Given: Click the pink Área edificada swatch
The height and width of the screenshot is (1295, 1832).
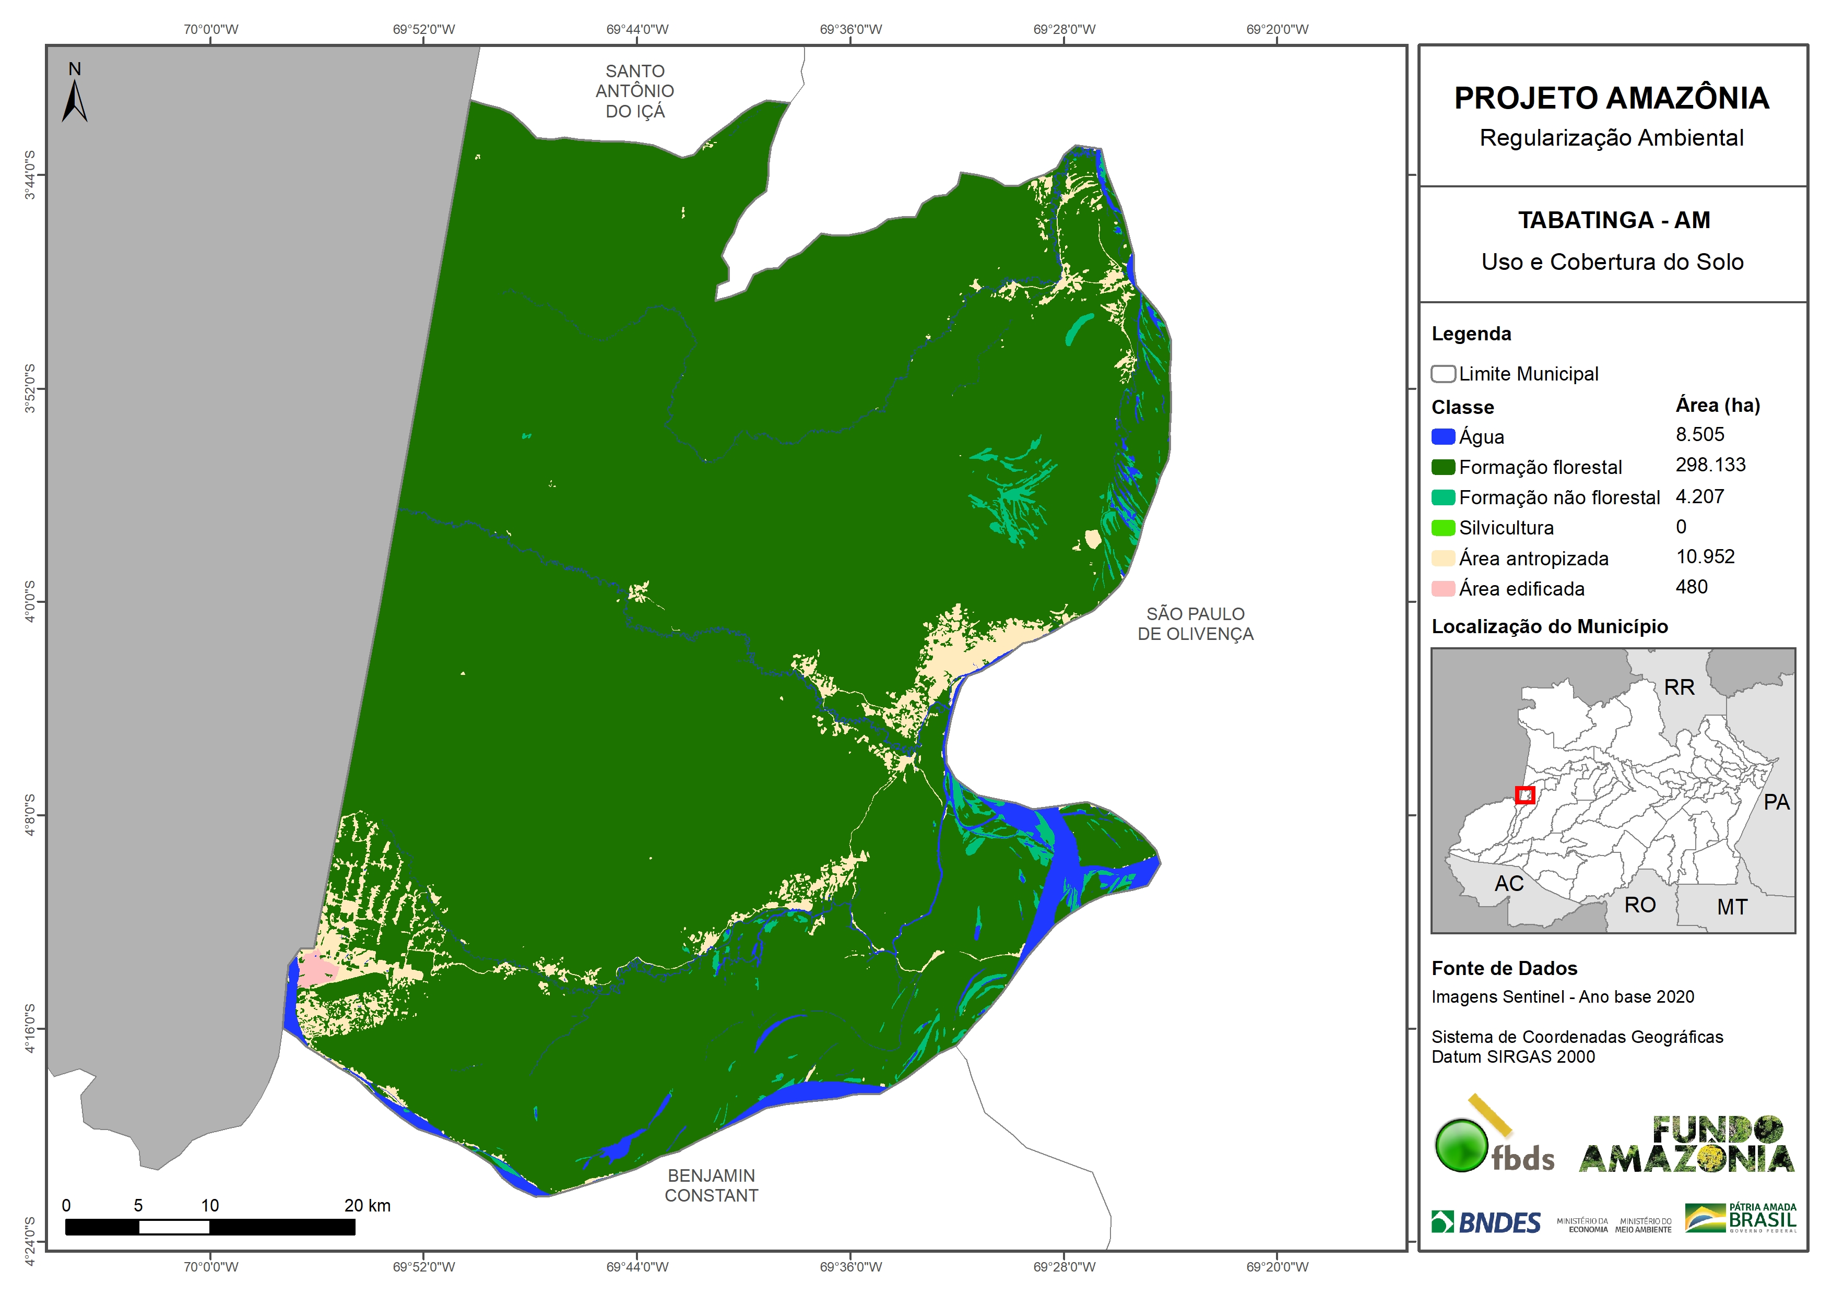Looking at the screenshot, I should point(1443,589).
